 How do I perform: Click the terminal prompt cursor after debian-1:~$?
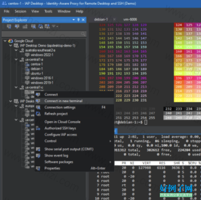coord(146,122)
